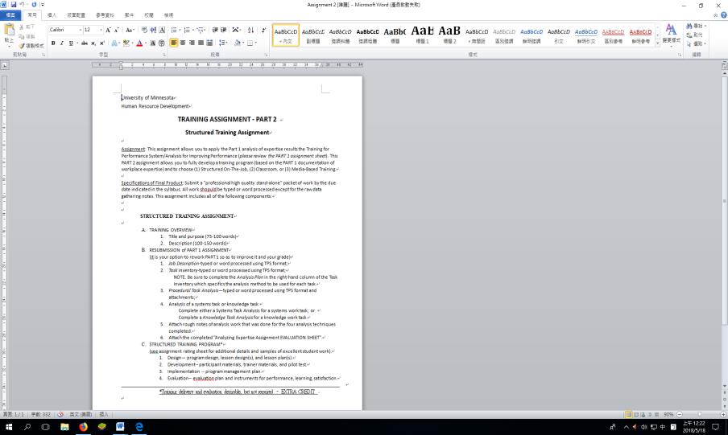The image size is (728, 435).
Task: Click the Grow Font (large A) icon
Action: coord(108,30)
